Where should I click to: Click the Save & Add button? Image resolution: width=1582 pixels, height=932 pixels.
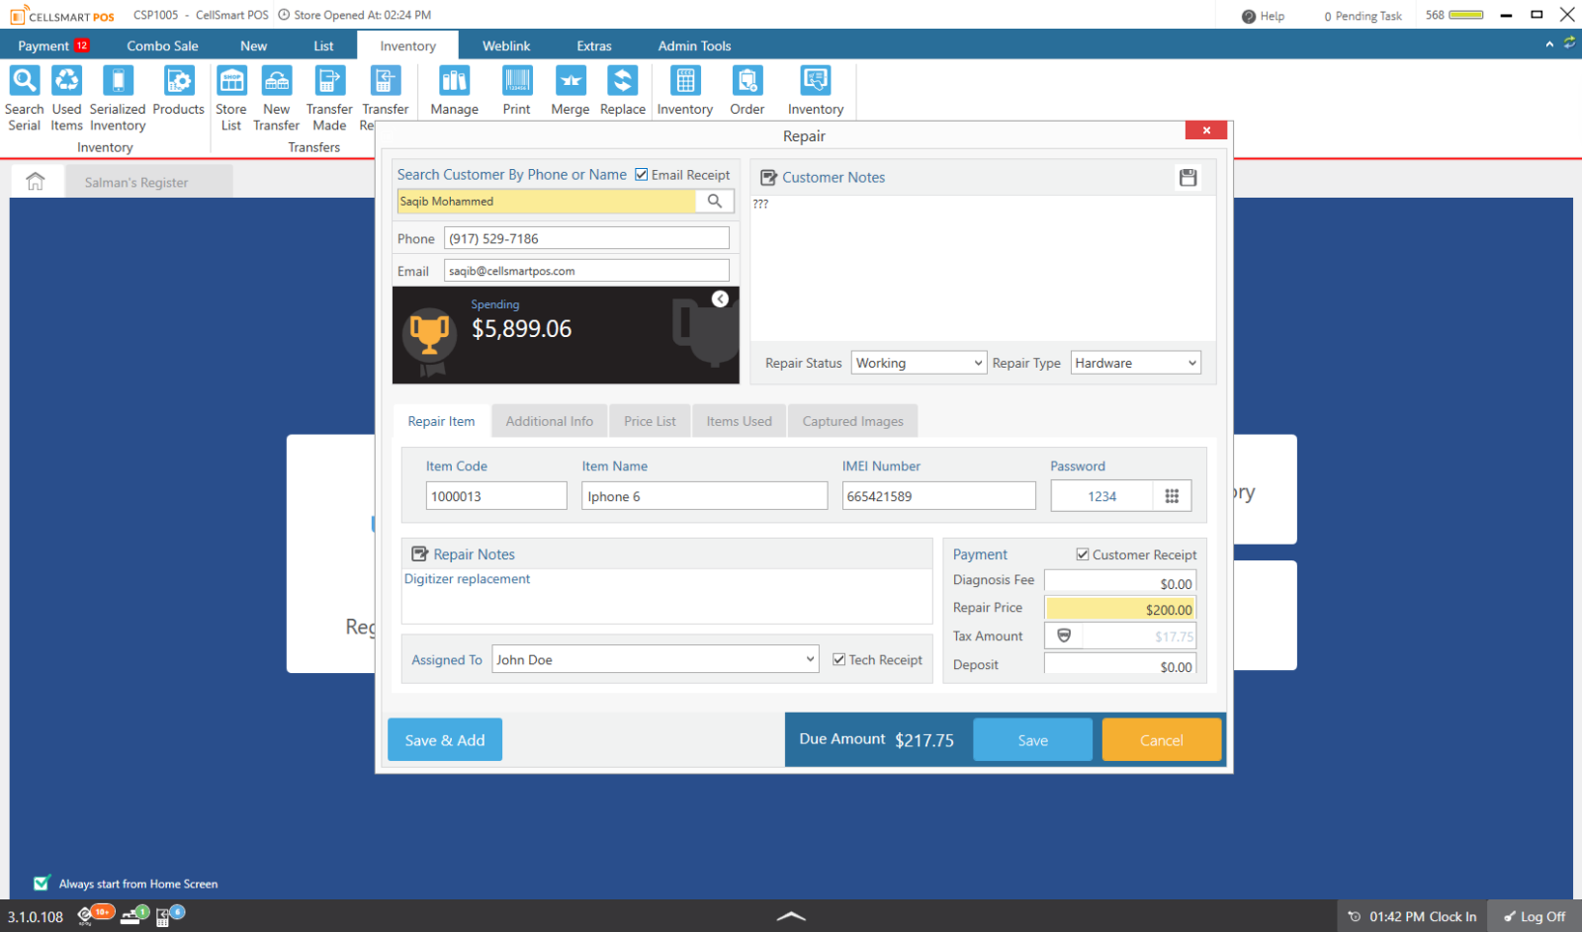pos(444,739)
